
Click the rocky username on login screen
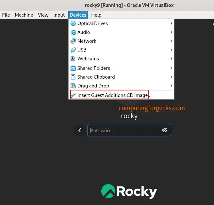click(129, 116)
